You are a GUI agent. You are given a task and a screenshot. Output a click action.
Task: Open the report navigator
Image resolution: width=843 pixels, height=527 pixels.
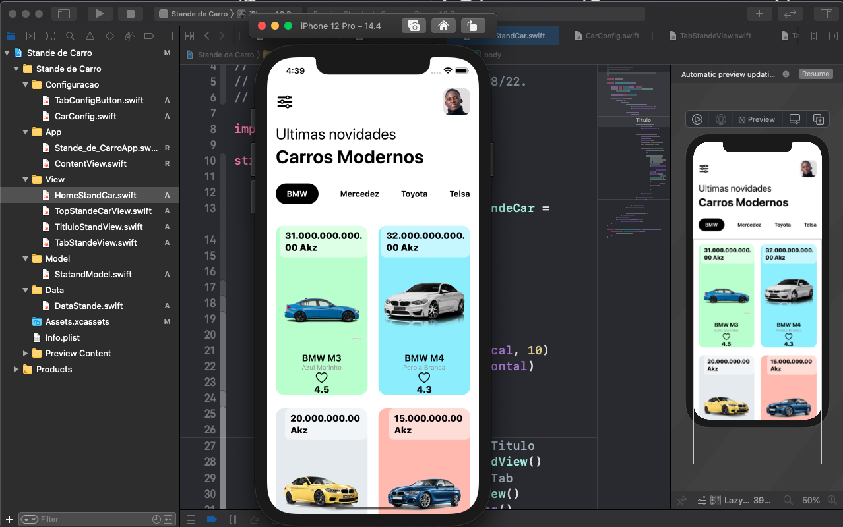point(169,36)
